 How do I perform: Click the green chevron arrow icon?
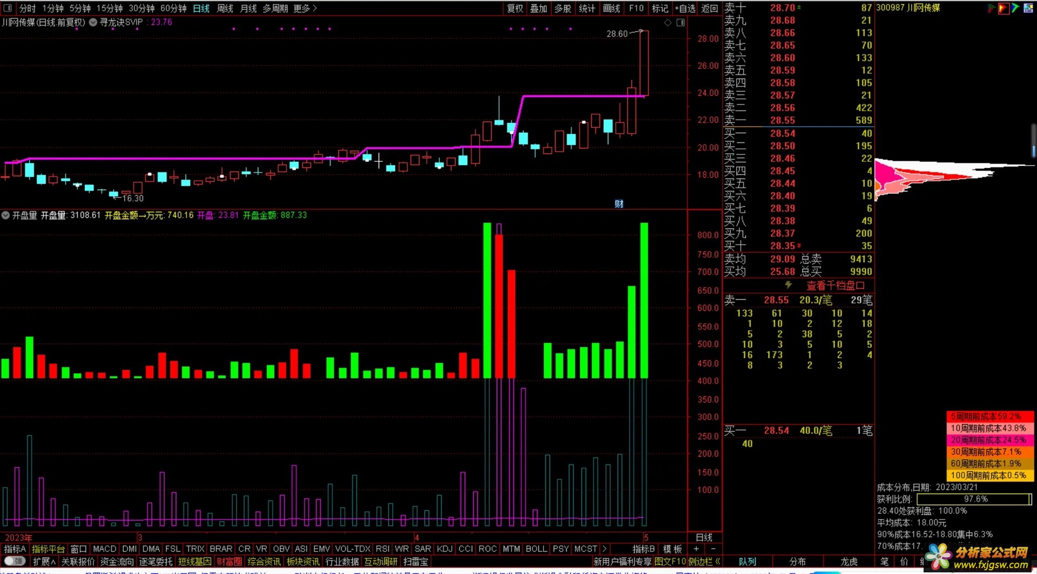(x=1015, y=8)
